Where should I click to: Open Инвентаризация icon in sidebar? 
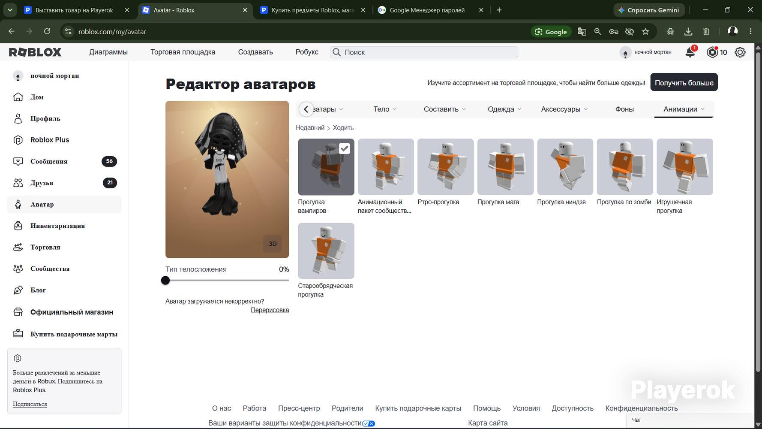tap(18, 226)
